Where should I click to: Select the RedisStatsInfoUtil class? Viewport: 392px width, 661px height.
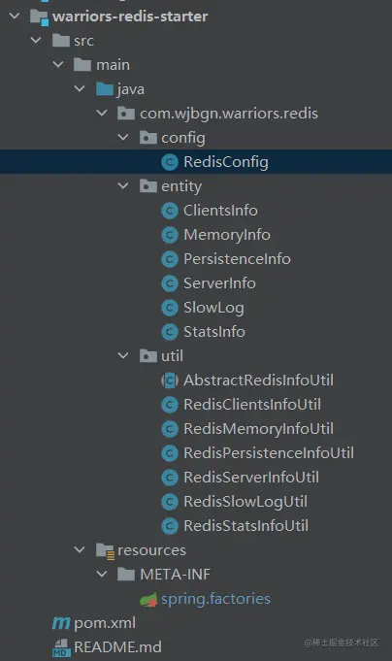coord(245,526)
